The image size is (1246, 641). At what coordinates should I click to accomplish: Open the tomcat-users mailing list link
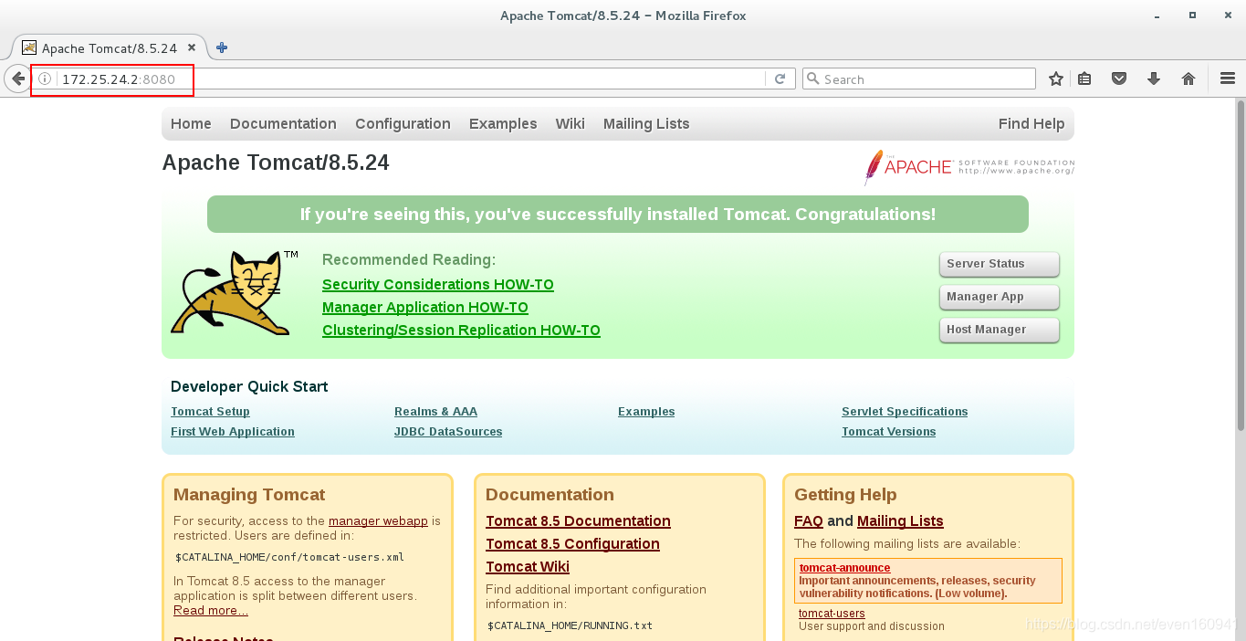coord(832,614)
